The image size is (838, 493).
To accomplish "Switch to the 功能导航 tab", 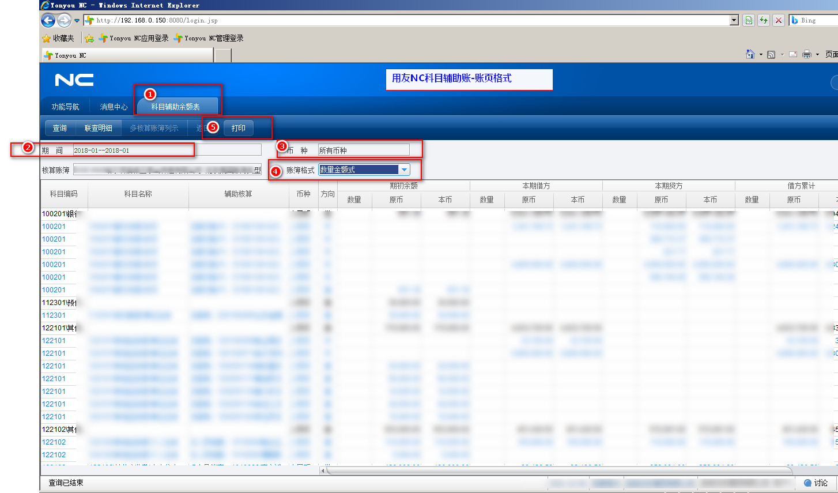I will [65, 107].
